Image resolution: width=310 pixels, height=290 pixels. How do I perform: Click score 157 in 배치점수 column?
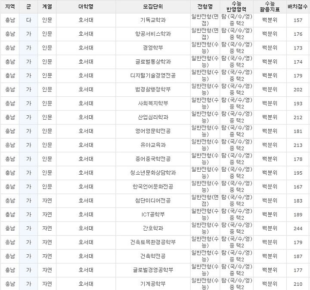298,20
